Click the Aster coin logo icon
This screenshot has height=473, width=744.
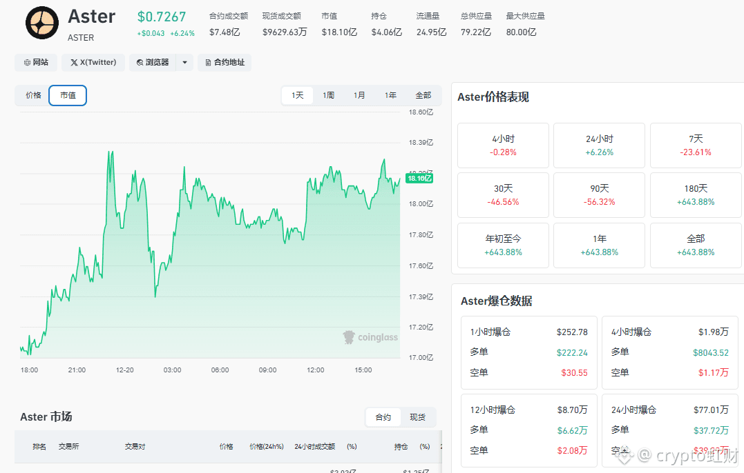pos(41,23)
